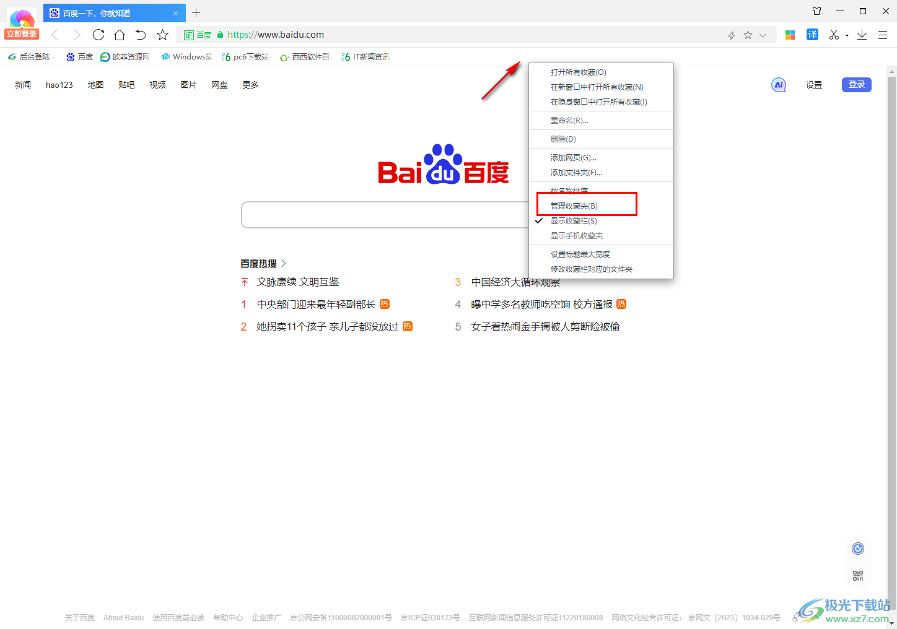The height and width of the screenshot is (629, 897).
Task: Open the About Baidu footer link
Action: [123, 618]
